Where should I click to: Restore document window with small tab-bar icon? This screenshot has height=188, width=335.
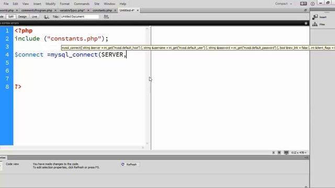click(x=306, y=10)
